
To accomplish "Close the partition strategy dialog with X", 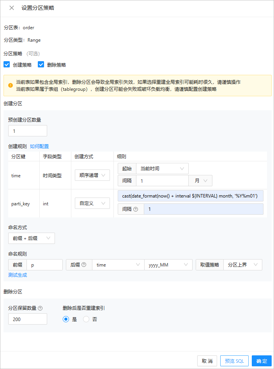I will point(12,8).
